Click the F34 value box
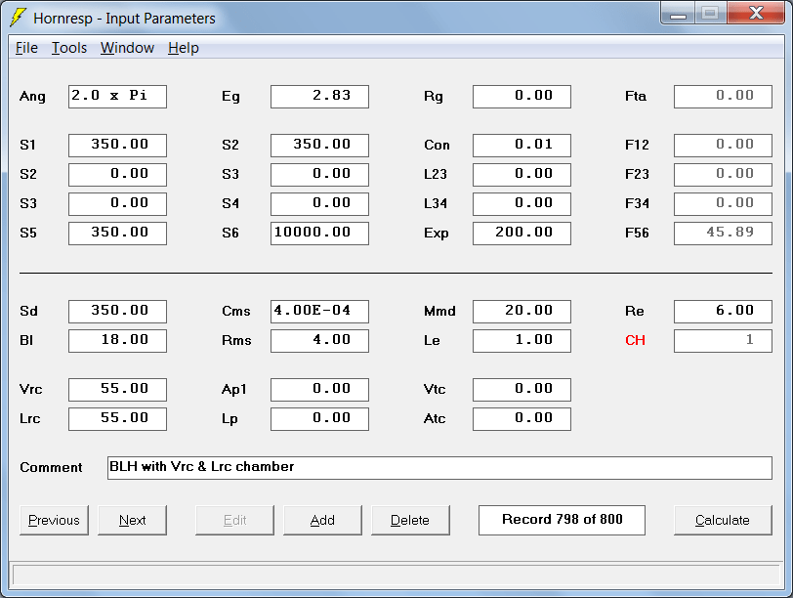Viewport: 793px width, 598px height. (x=724, y=204)
